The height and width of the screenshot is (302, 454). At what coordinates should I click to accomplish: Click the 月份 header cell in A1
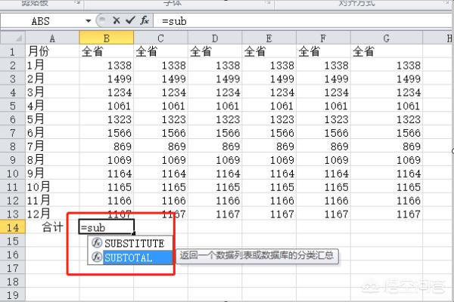click(x=52, y=51)
